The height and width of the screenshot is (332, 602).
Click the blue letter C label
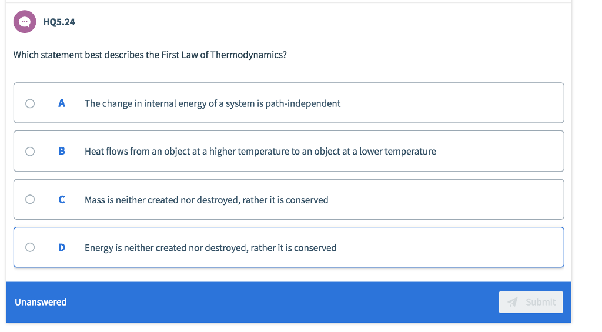click(61, 200)
